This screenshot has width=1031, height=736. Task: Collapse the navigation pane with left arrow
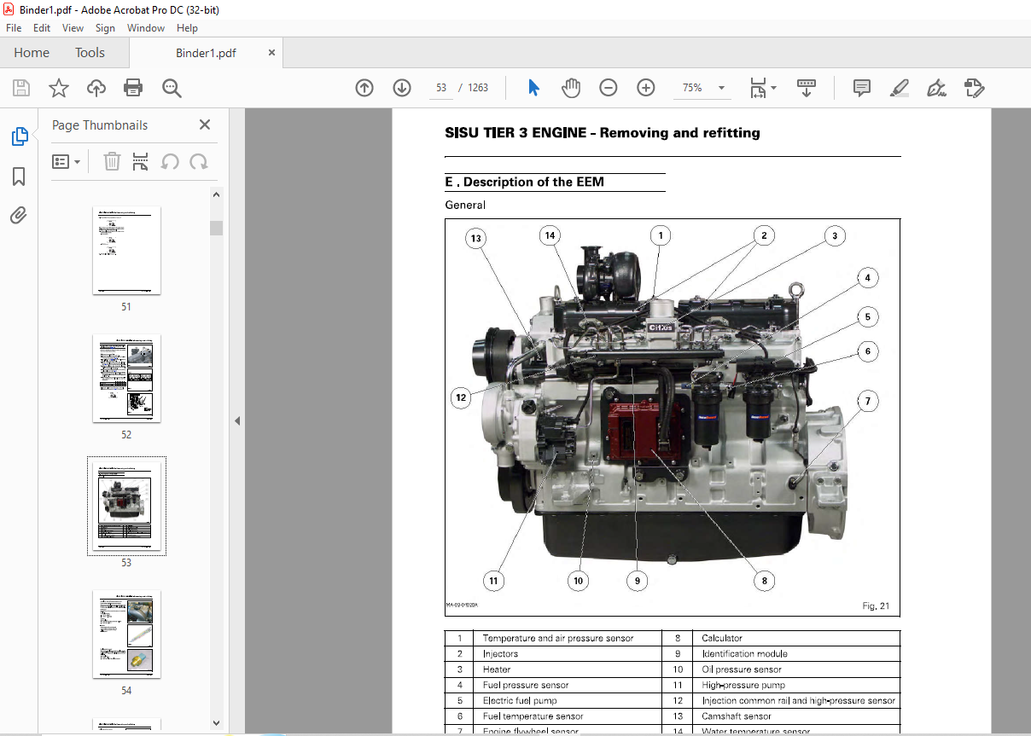(x=237, y=420)
